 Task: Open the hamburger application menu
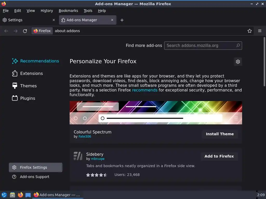click(260, 31)
